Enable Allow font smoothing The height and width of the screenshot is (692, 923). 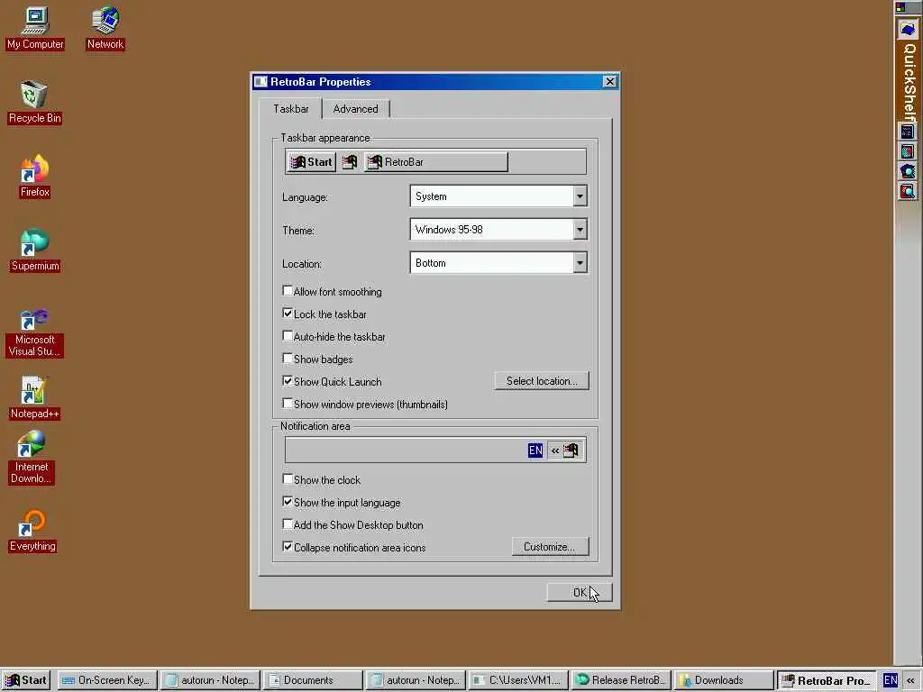pos(288,291)
